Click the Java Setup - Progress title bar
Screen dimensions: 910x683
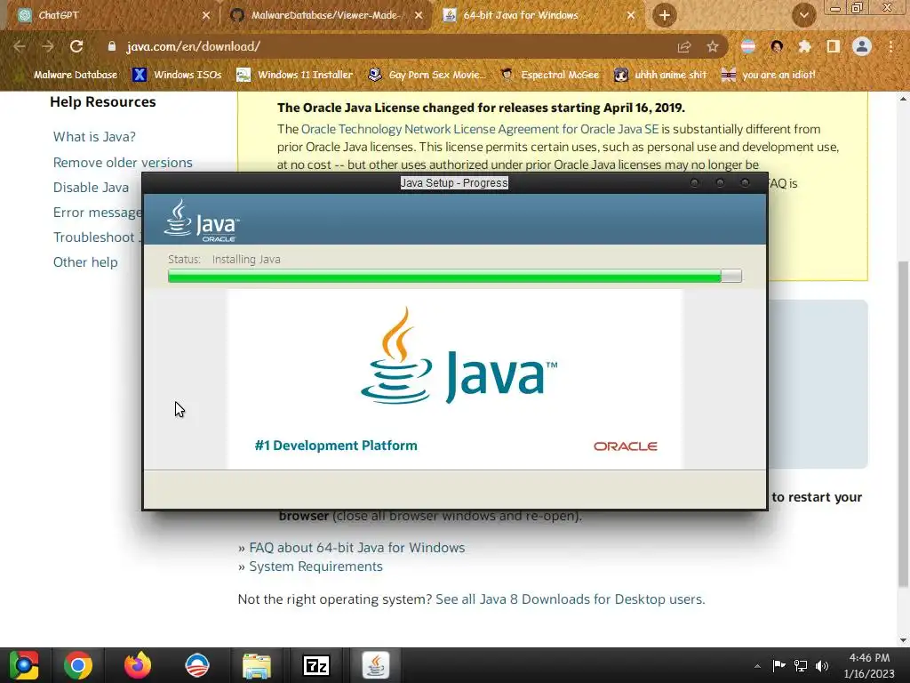[454, 183]
